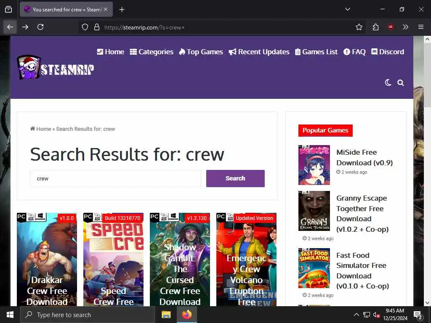
Task: Open the taskbar clock and date
Action: pyautogui.click(x=395, y=315)
